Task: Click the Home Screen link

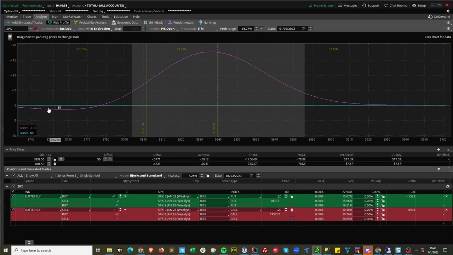Action: tap(321, 5)
